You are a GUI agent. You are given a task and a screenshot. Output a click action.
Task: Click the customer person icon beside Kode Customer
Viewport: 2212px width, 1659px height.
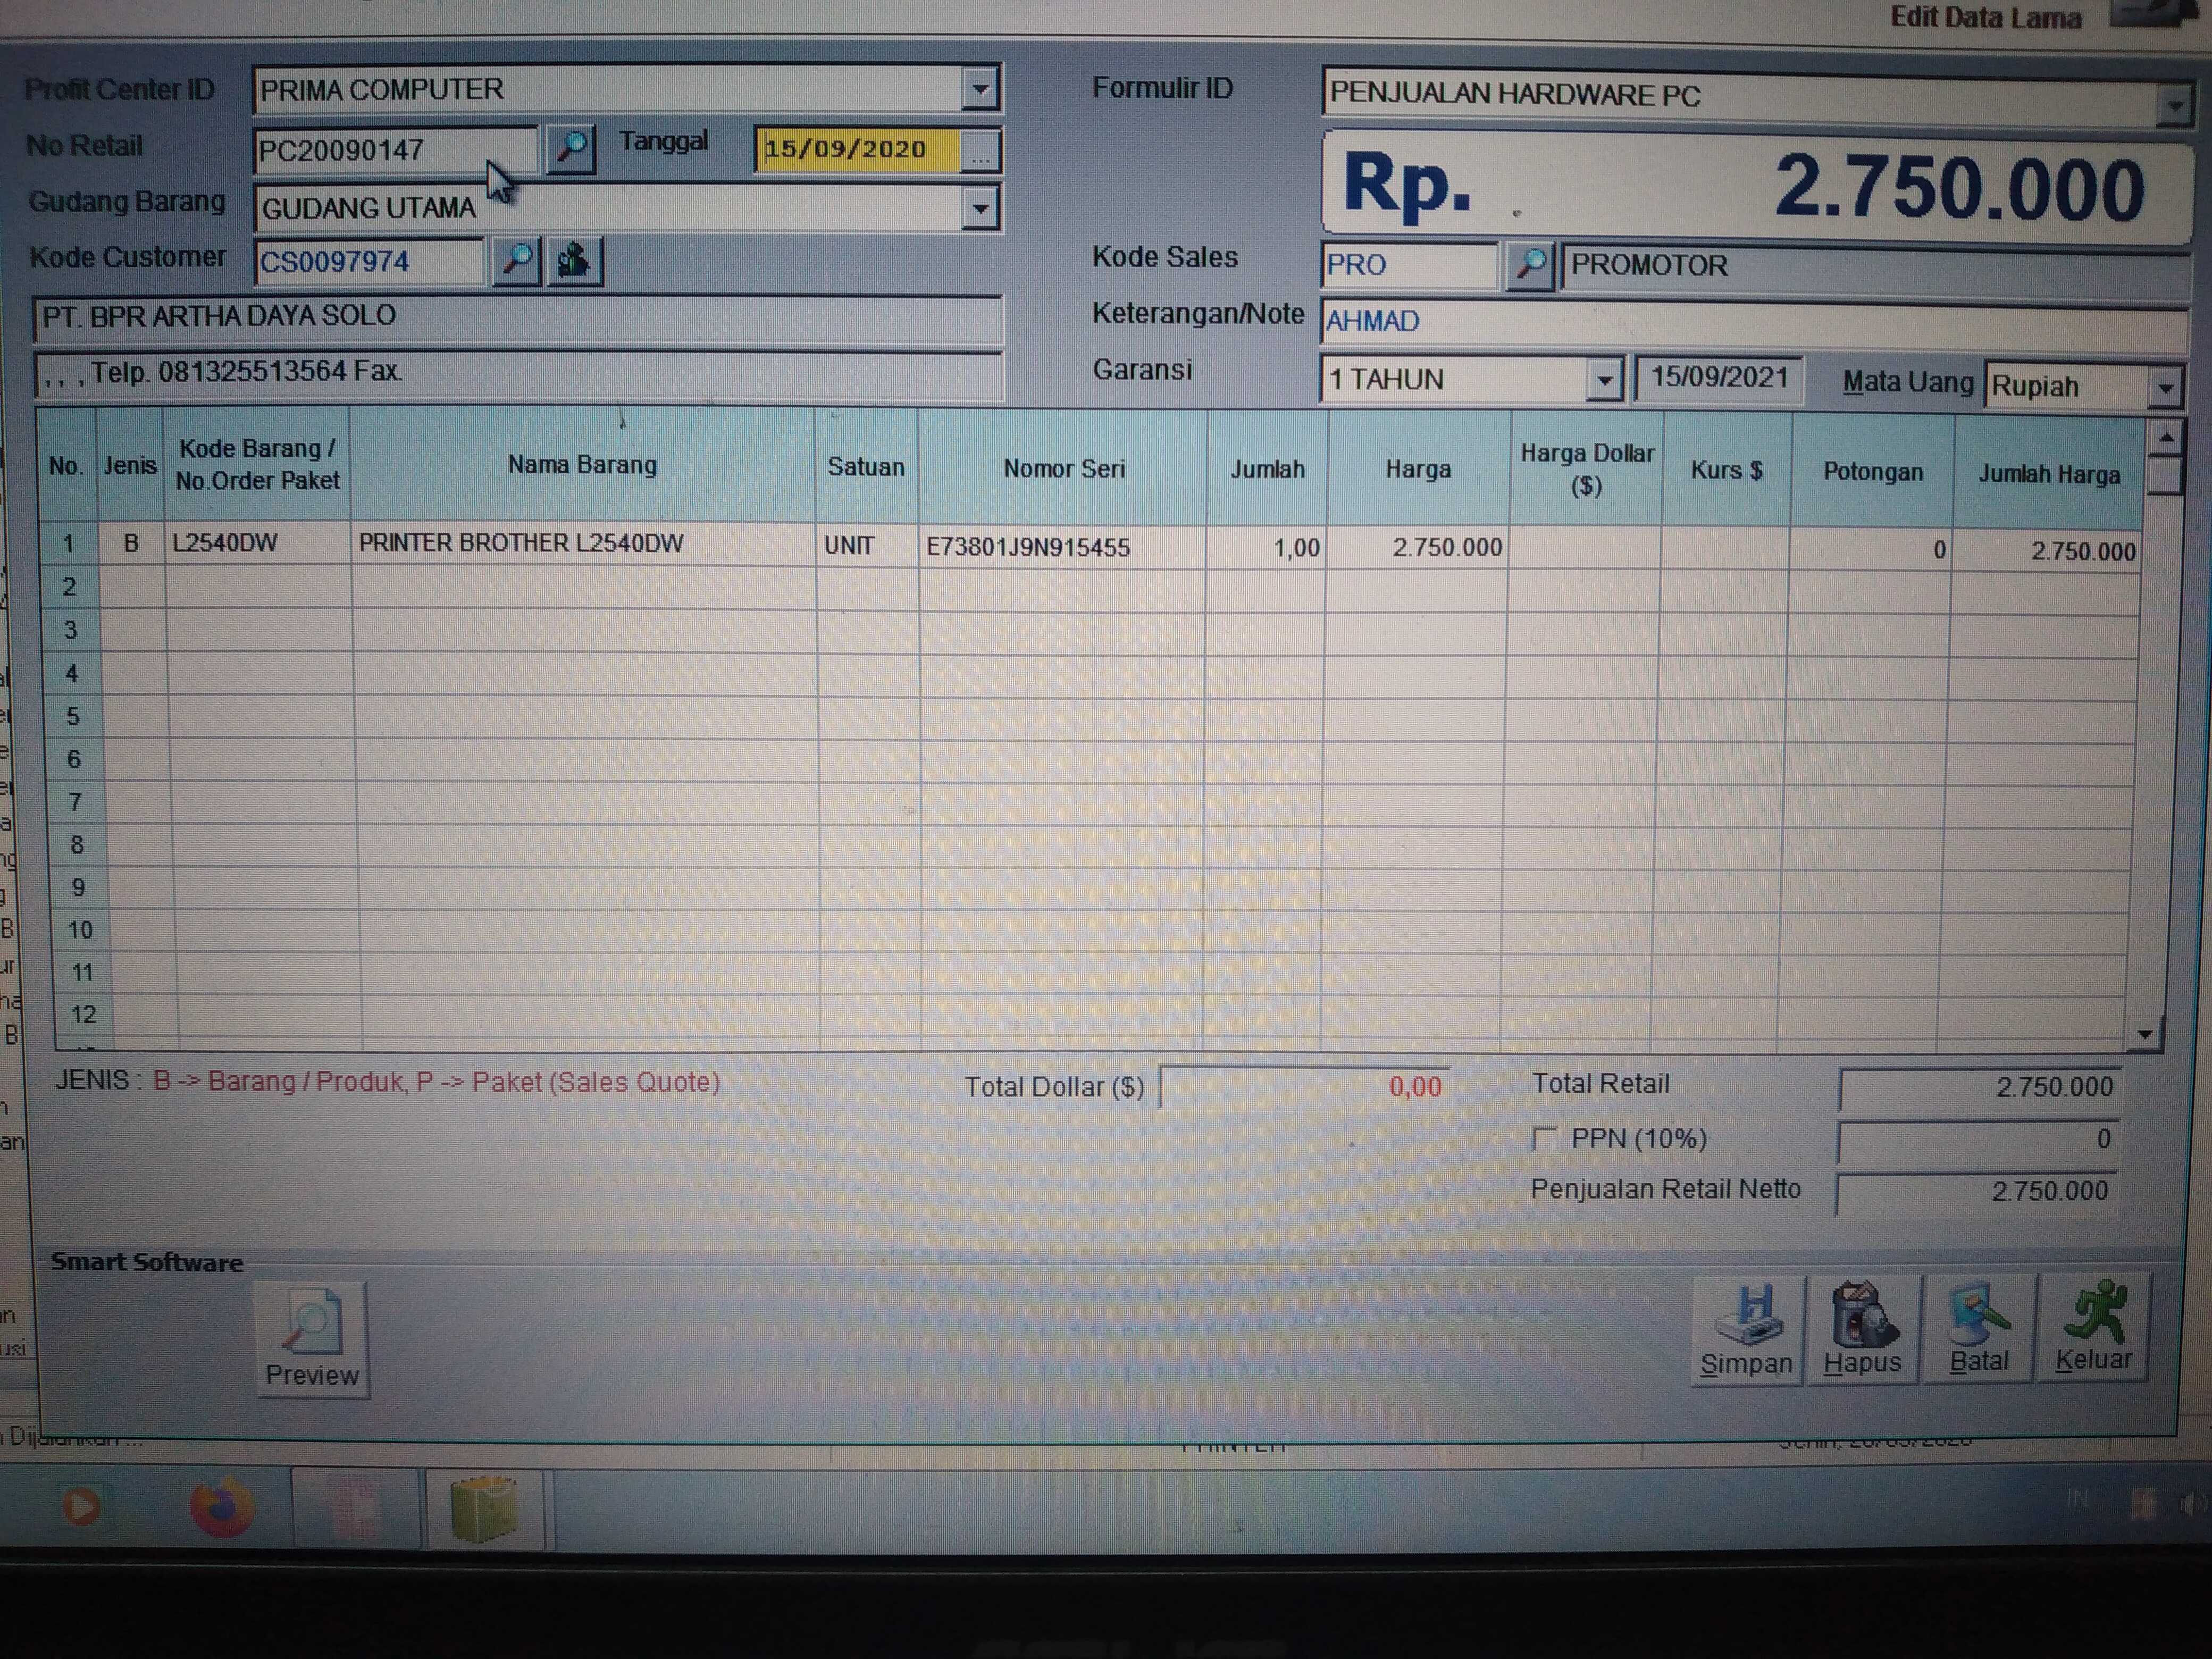click(x=574, y=261)
